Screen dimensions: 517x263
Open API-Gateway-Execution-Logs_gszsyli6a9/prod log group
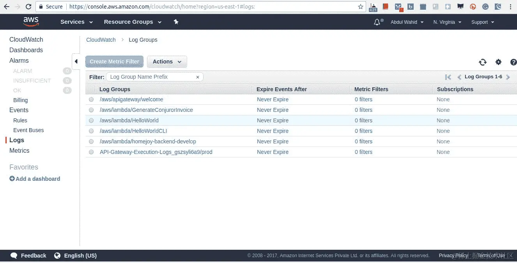pyautogui.click(x=156, y=152)
